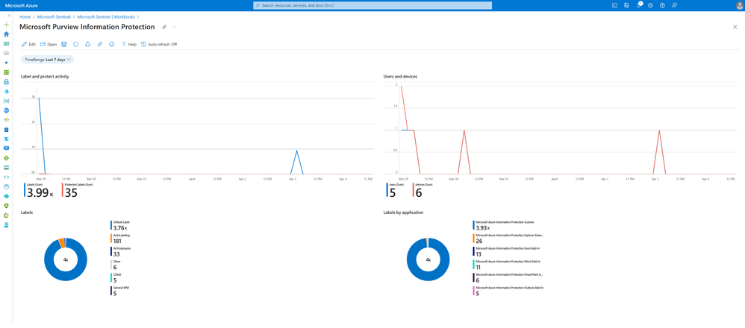745x328 pixels.
Task: Click the Explorer Extension 26 legend entry
Action: tap(508, 239)
